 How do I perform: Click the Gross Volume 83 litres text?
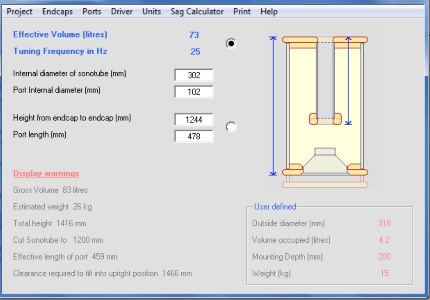pos(50,190)
